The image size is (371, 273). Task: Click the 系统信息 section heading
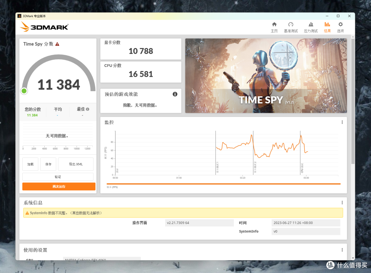tap(33, 203)
